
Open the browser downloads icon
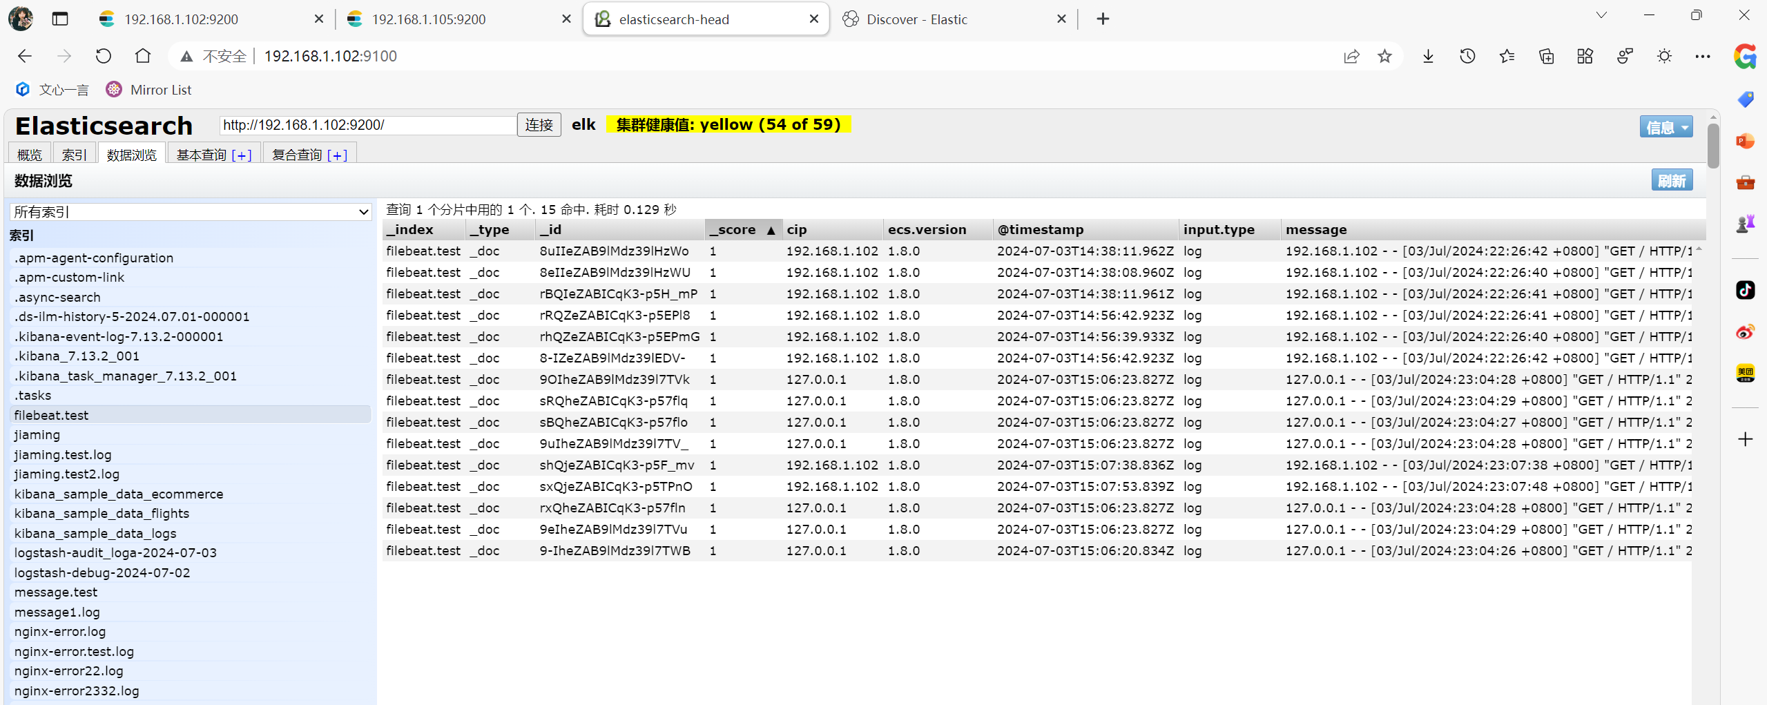tap(1428, 57)
